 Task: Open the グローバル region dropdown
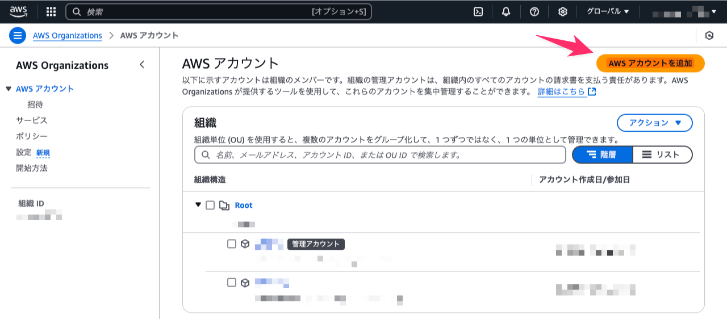(x=608, y=11)
